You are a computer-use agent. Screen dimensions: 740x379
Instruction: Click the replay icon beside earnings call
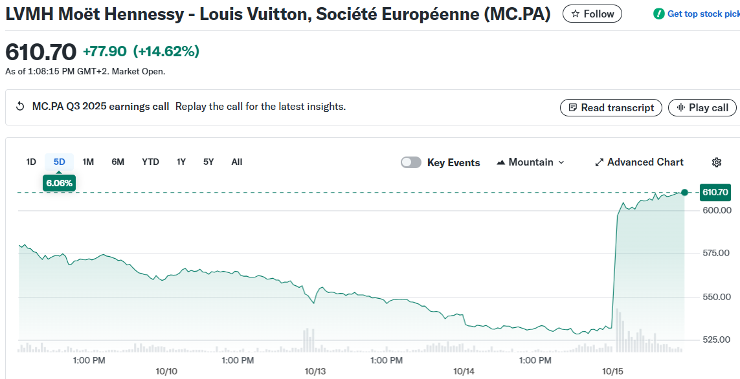[20, 107]
